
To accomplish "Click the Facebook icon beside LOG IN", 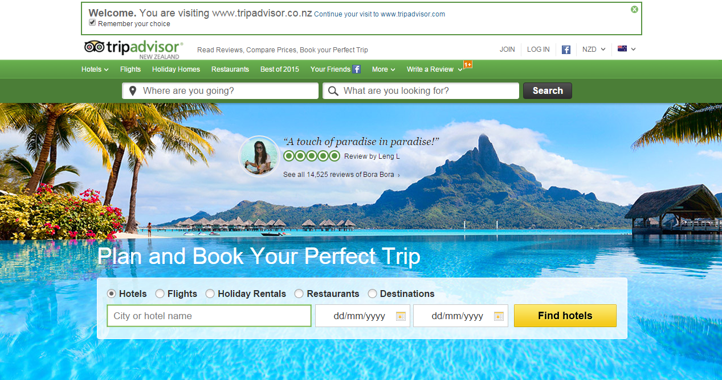I will point(566,49).
